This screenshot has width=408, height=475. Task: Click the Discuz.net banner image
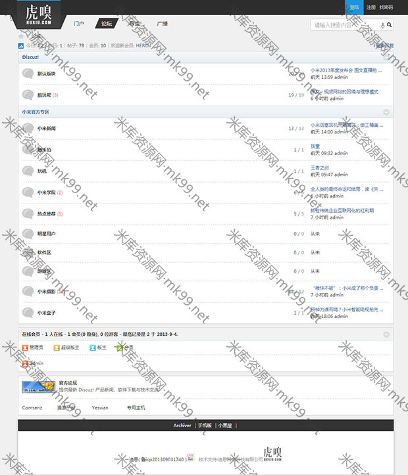(x=39, y=387)
